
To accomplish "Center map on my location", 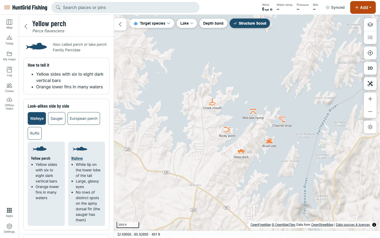I will (370, 53).
